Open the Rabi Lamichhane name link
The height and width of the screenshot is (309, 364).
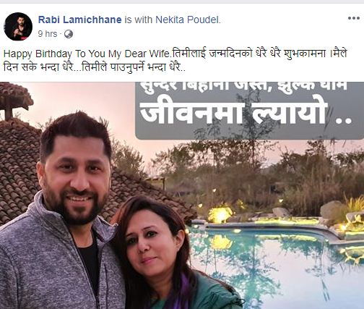[80, 20]
